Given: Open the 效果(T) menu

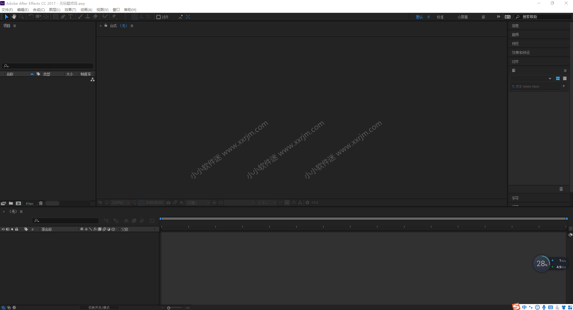Looking at the screenshot, I should (70, 10).
